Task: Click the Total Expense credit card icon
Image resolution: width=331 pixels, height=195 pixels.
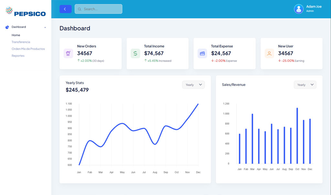Action: click(x=202, y=53)
